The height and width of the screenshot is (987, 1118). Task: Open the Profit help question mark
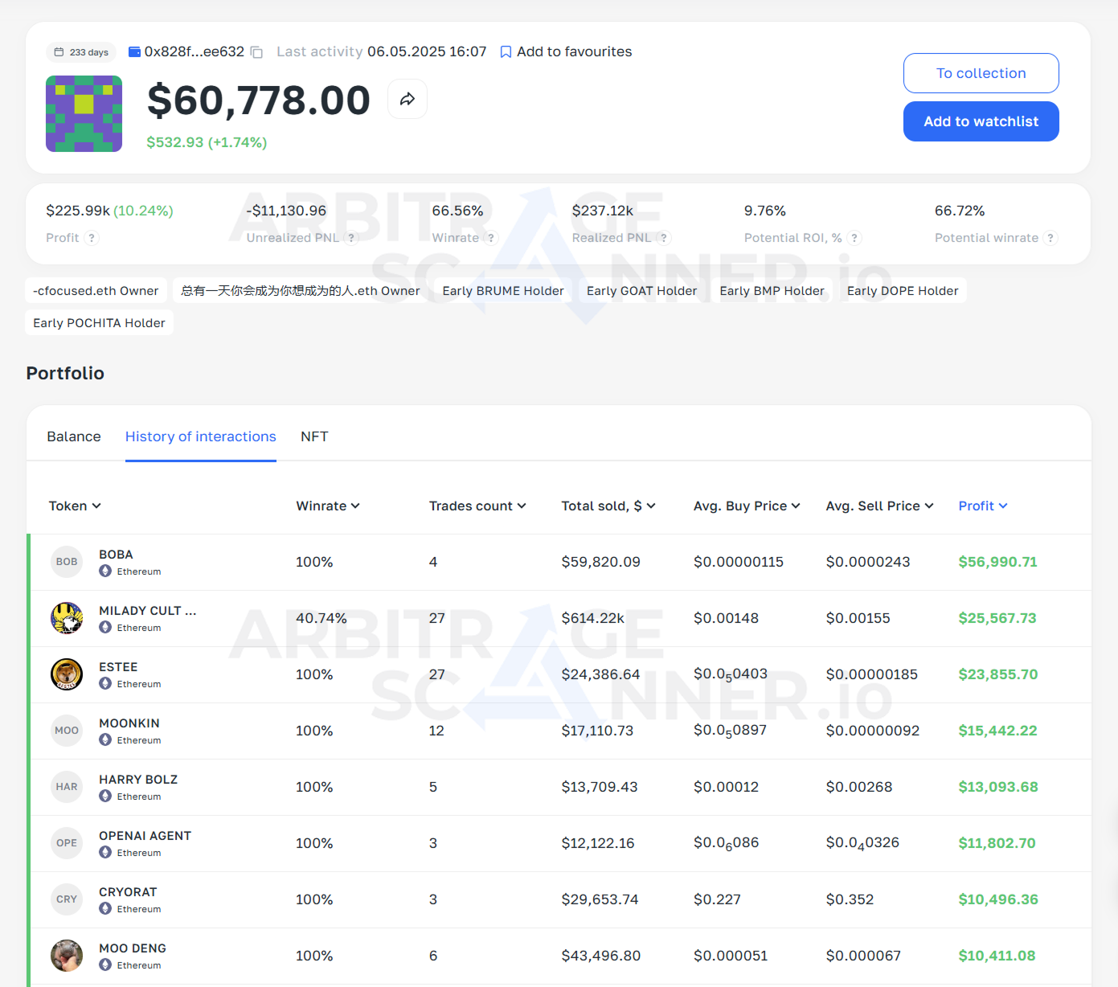pos(92,238)
